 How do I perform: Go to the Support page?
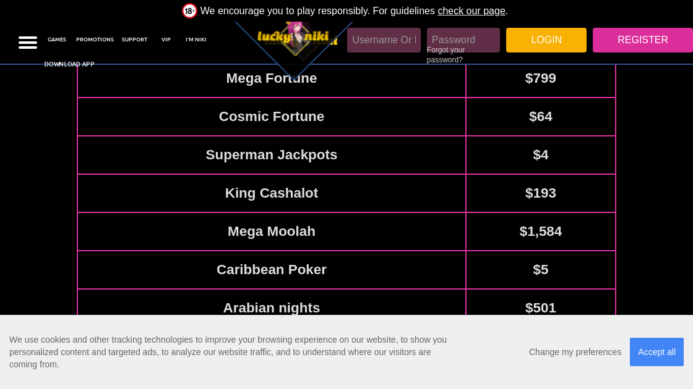click(134, 40)
